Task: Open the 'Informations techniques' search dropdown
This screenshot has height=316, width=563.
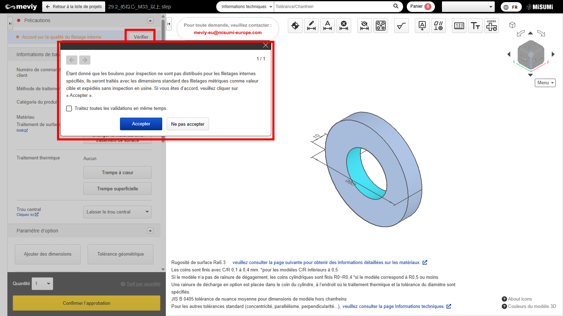Action: click(x=245, y=7)
